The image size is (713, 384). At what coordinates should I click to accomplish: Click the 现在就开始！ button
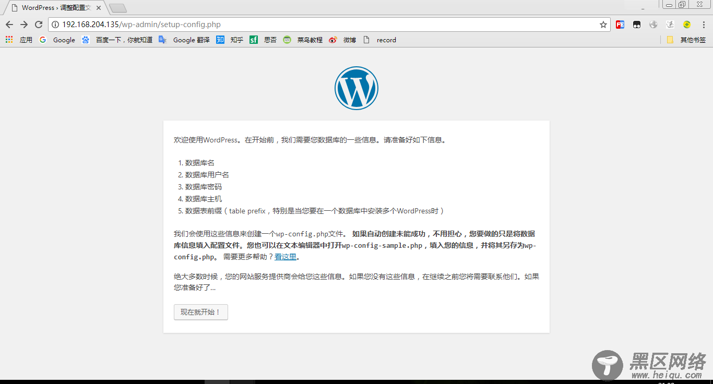[201, 312]
